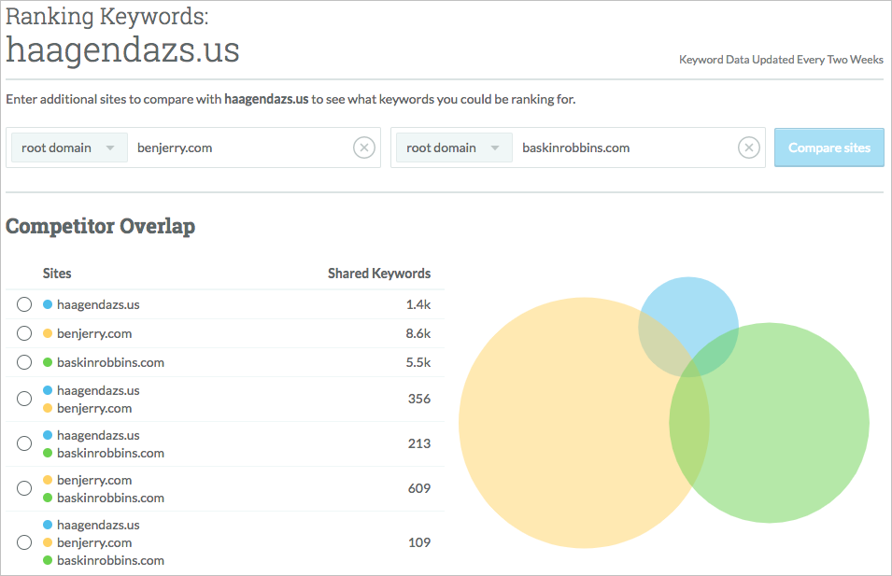This screenshot has width=892, height=576.
Task: Select haagendazs.us and baskinrobbins.com overlap radio
Action: click(x=24, y=443)
